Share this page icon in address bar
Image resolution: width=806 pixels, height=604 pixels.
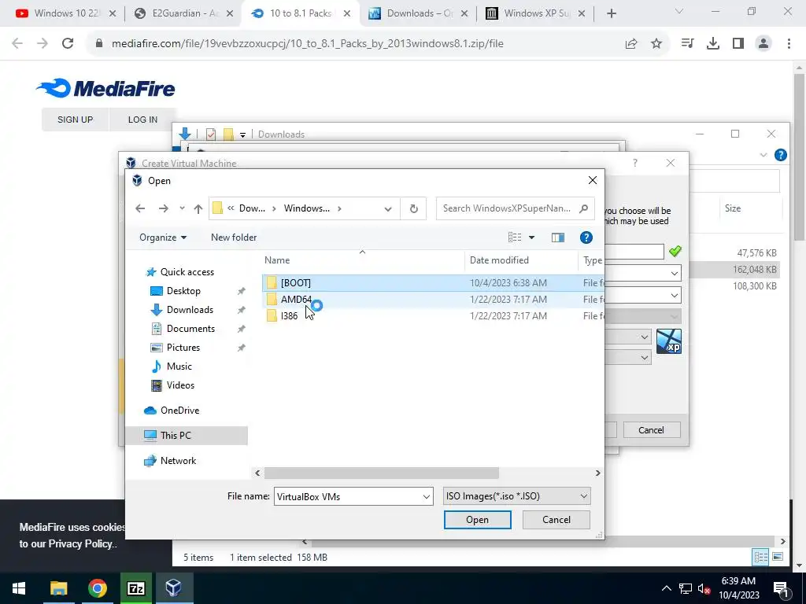coord(631,44)
